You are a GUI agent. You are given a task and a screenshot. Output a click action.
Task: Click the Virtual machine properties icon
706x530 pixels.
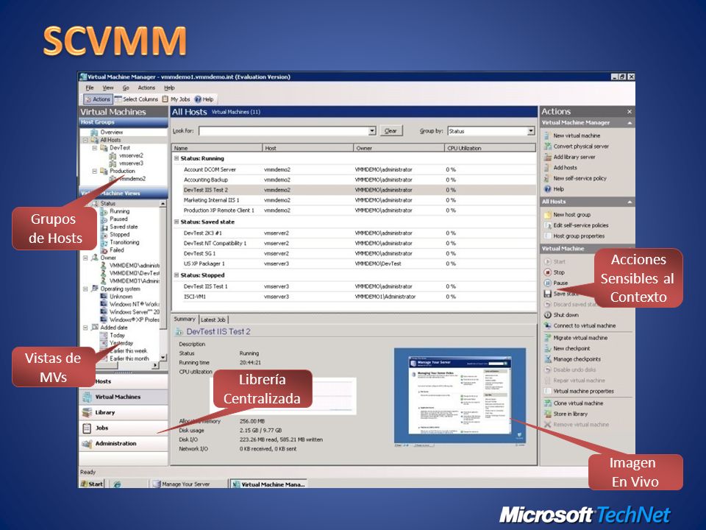[547, 391]
